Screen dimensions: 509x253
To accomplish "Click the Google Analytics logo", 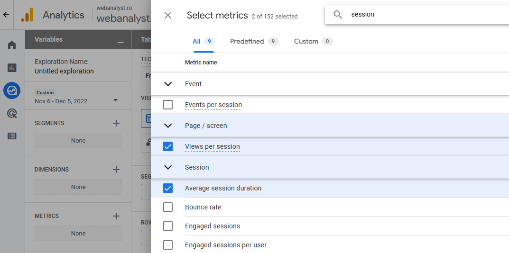I will tap(27, 15).
